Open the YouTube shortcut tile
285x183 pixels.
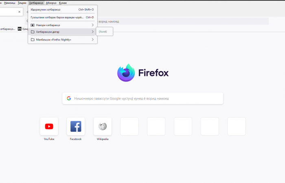49,126
